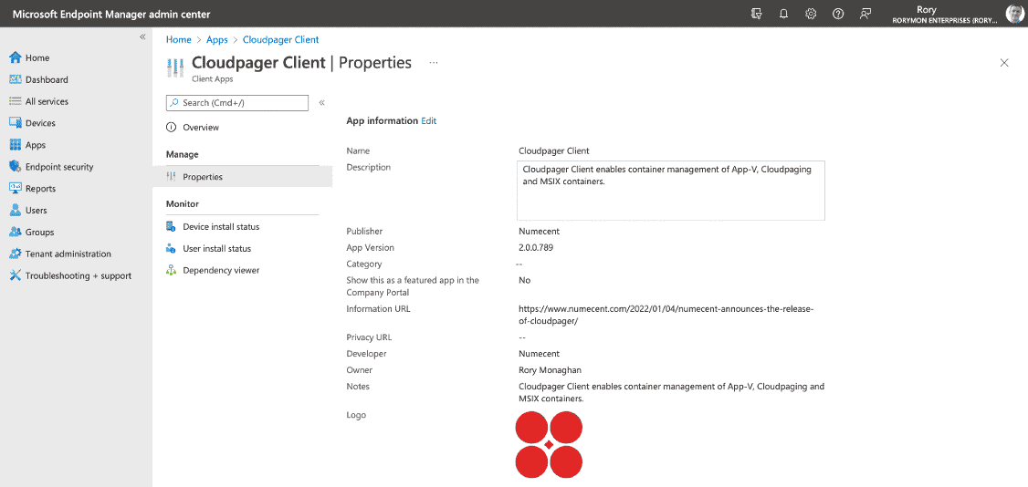Viewport: 1028px width, 487px height.
Task: Click the Monitor section heading
Action: click(183, 203)
